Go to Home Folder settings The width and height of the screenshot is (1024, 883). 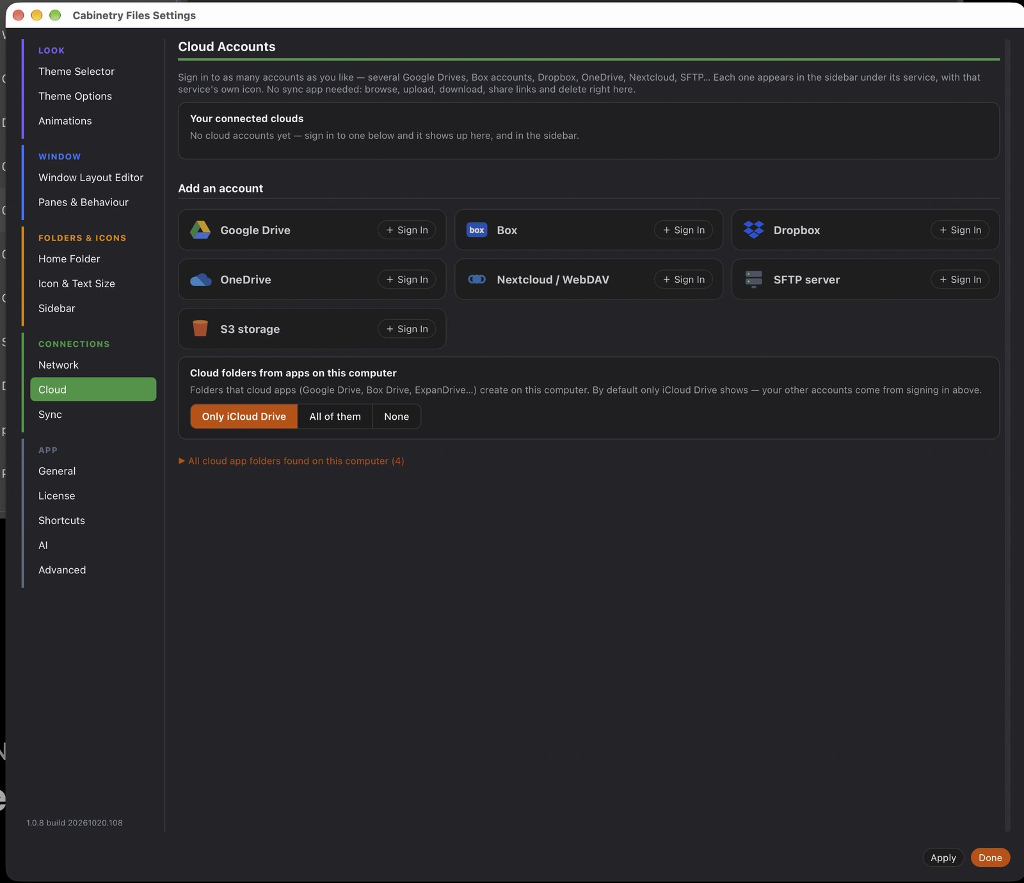93,259
